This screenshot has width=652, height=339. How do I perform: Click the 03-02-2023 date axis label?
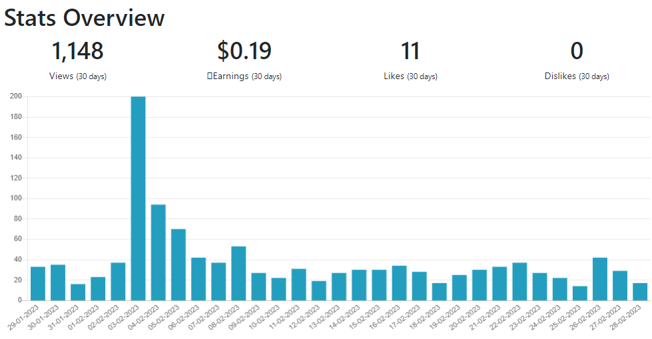(123, 317)
